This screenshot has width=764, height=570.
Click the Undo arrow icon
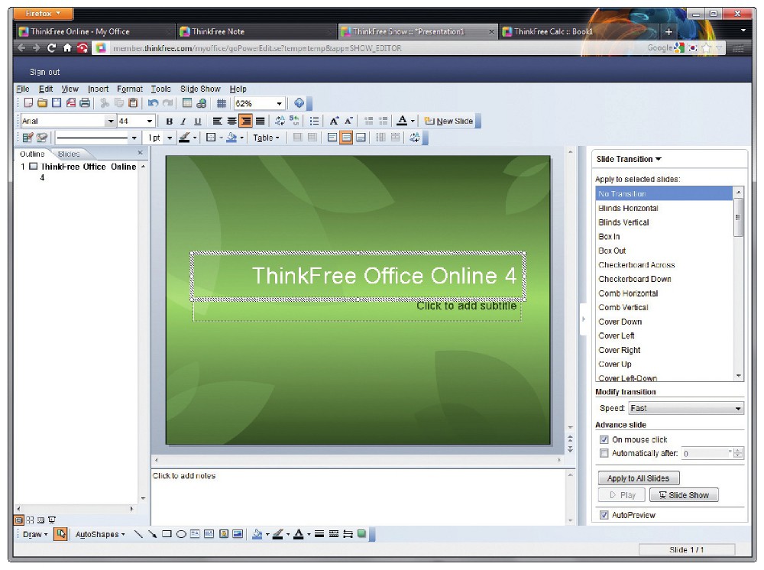(x=153, y=103)
